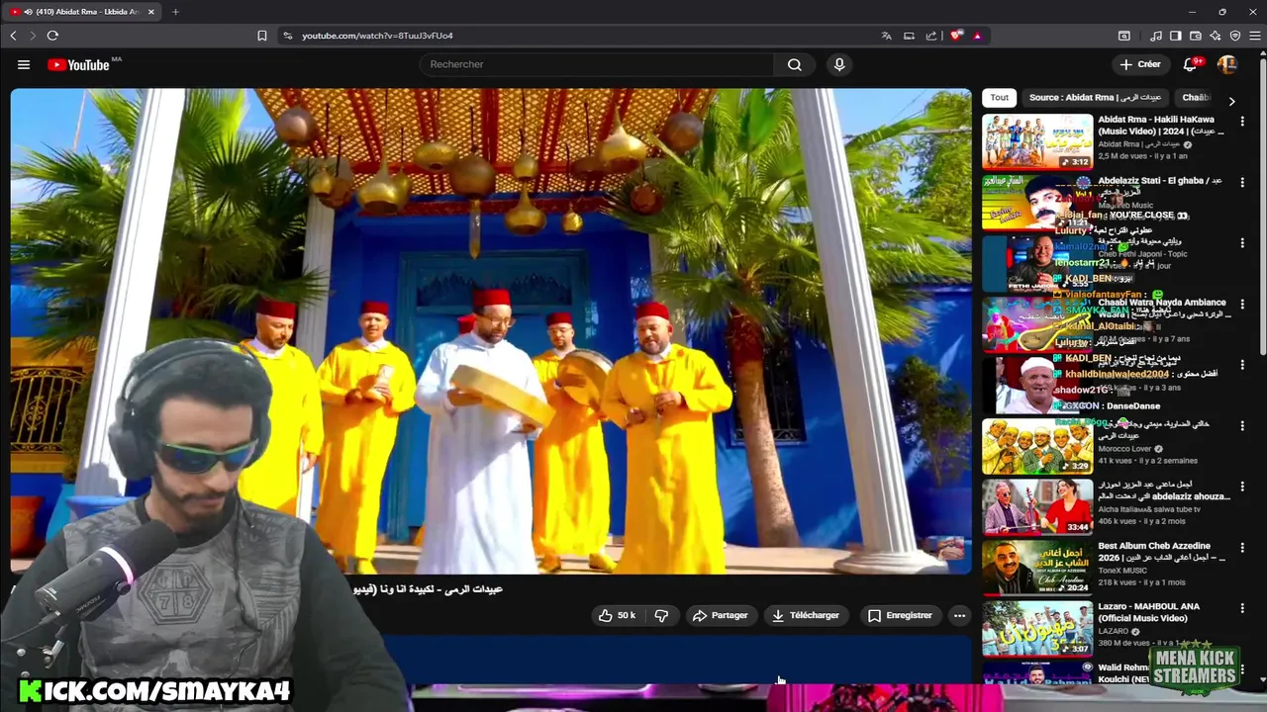The height and width of the screenshot is (712, 1267).
Task: Open options for Chaabi Watra Nayda video
Action: click(x=1242, y=305)
